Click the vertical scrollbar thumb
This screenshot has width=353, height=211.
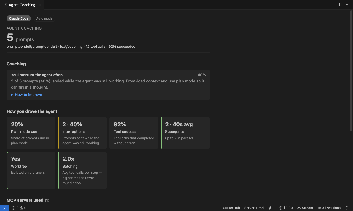coord(351,70)
